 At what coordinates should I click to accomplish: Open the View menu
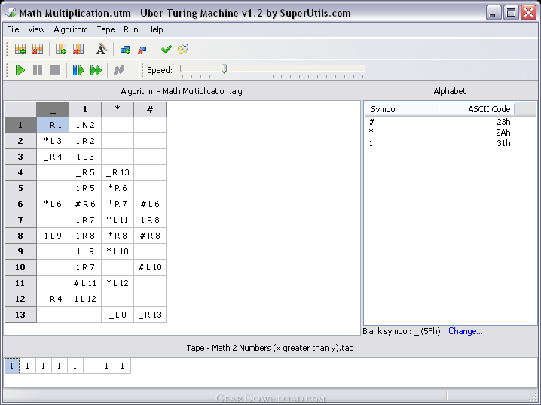[36, 29]
